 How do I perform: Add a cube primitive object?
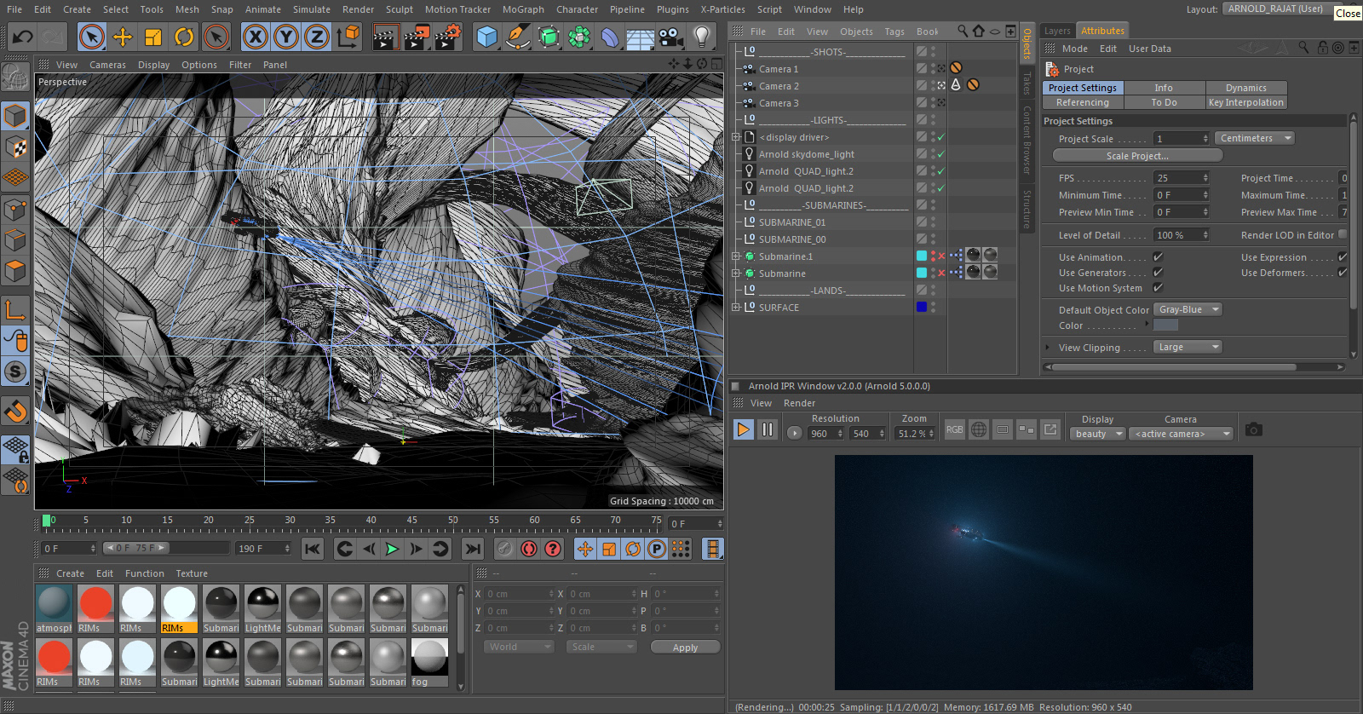point(486,37)
